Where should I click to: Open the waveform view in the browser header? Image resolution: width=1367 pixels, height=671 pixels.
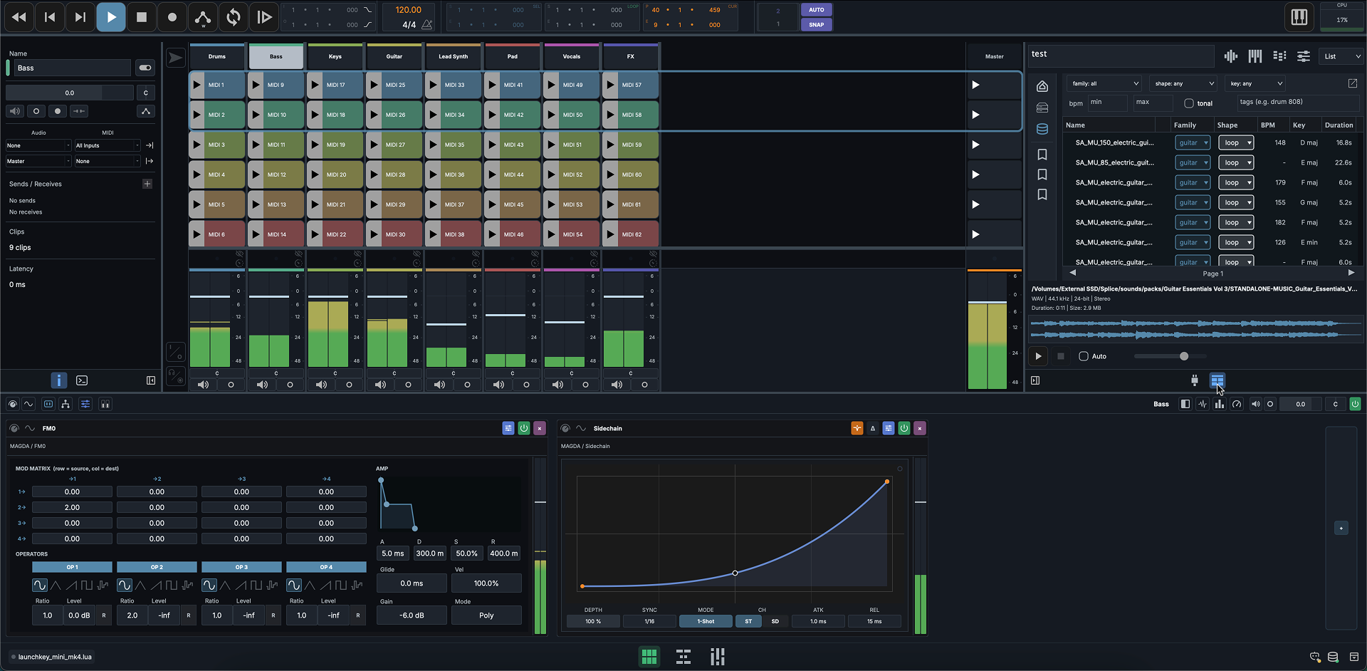1231,56
